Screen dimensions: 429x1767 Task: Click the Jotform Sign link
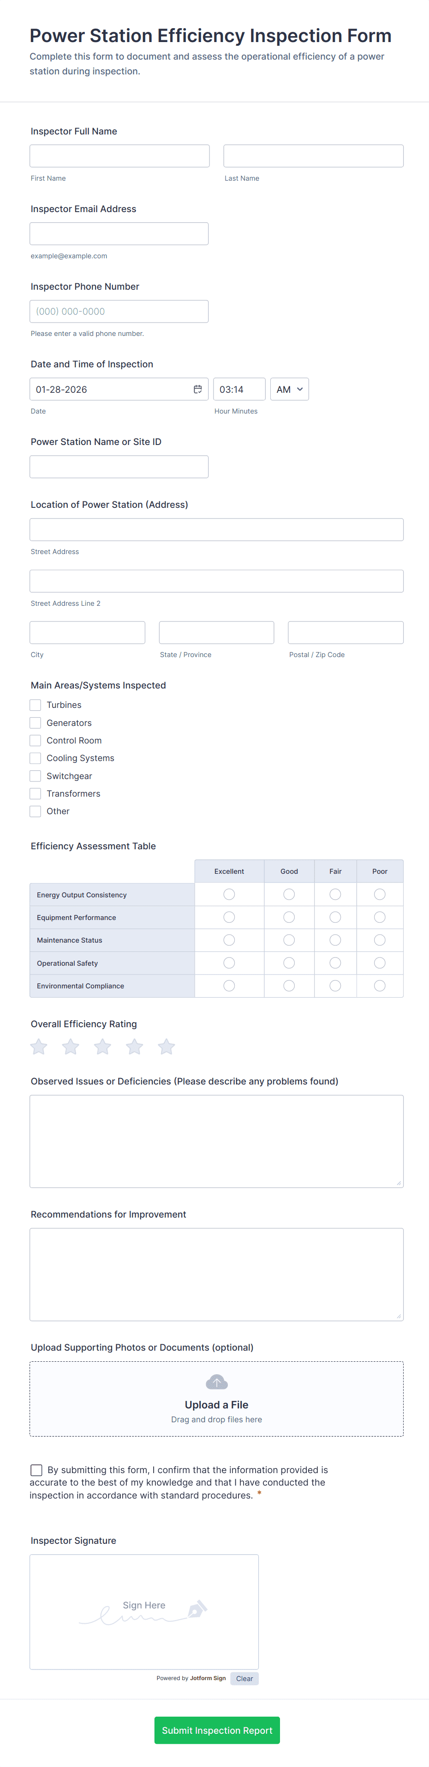coord(209,1679)
